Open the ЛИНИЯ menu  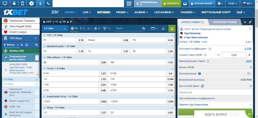pos(71,12)
